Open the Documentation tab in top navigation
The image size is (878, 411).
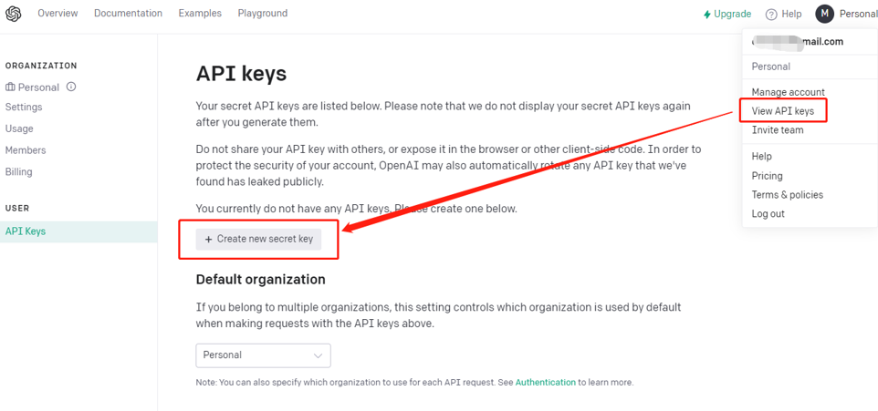click(x=128, y=13)
